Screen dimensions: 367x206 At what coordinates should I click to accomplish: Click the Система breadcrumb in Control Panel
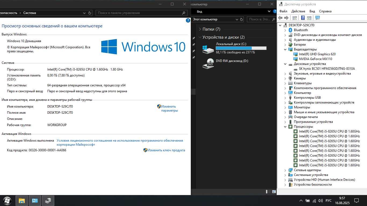pos(30,13)
